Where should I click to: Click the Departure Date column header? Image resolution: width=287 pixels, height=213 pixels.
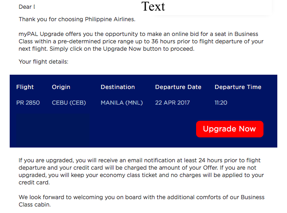tap(178, 87)
